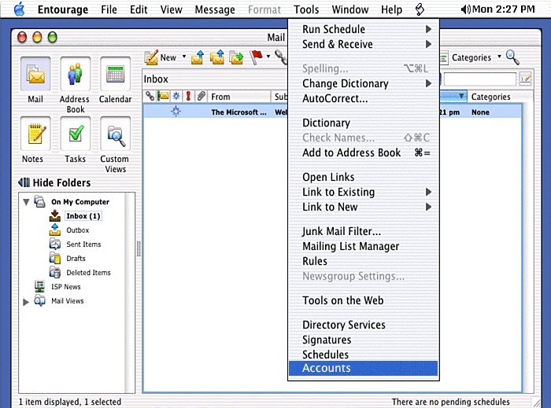The height and width of the screenshot is (408, 551).
Task: Open the Custom Views icon
Action: [x=115, y=134]
